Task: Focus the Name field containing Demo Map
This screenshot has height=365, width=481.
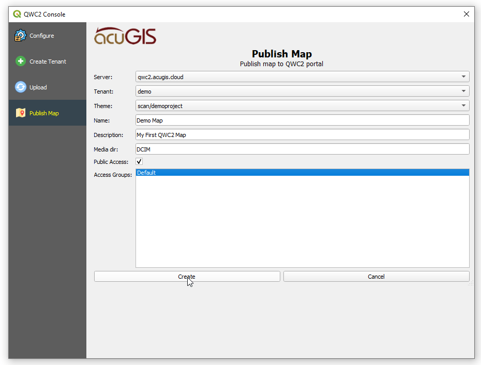Action: tap(302, 120)
